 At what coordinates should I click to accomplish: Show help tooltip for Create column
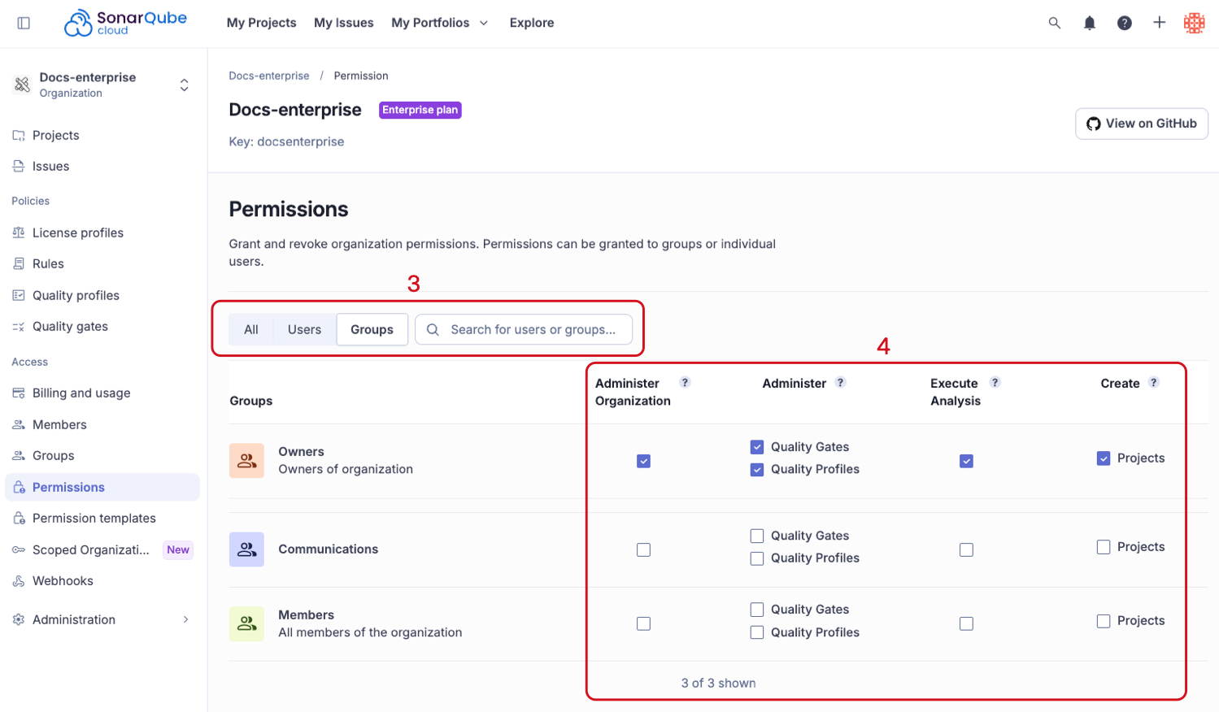pos(1153,382)
